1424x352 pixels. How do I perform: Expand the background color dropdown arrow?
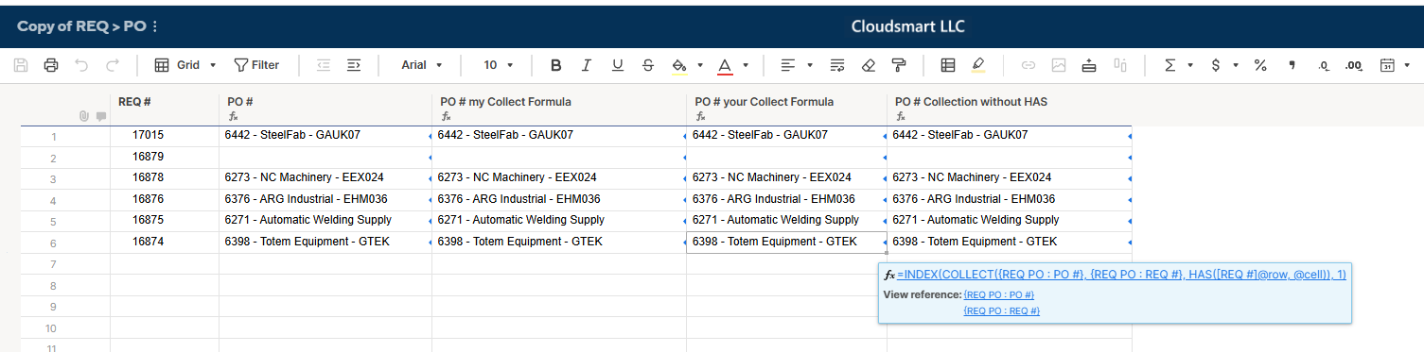pyautogui.click(x=700, y=65)
